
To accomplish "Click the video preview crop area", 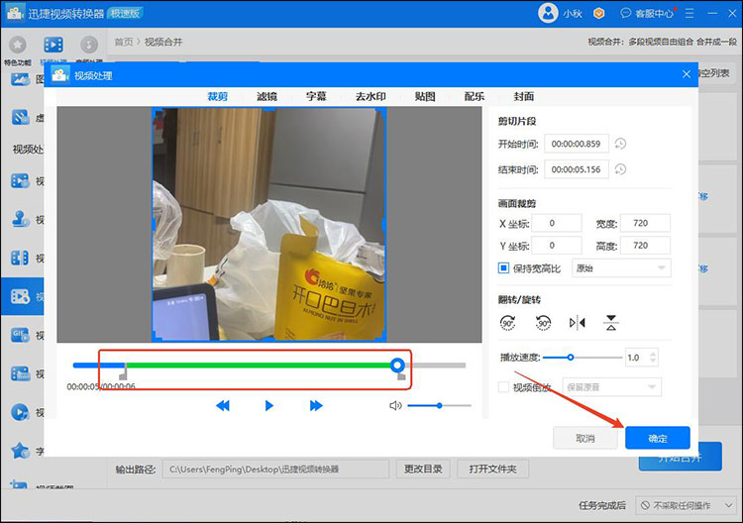I will point(269,224).
